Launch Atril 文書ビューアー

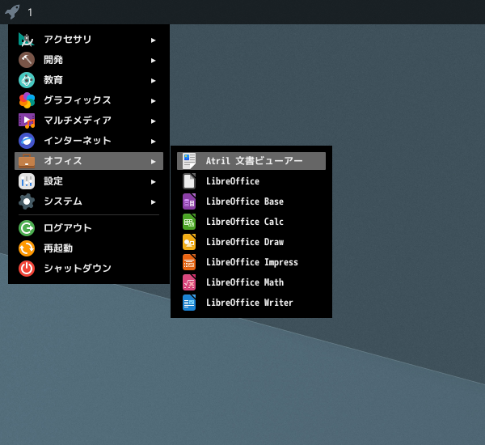pyautogui.click(x=251, y=161)
